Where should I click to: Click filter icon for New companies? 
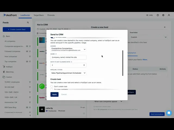(x=30, y=57)
